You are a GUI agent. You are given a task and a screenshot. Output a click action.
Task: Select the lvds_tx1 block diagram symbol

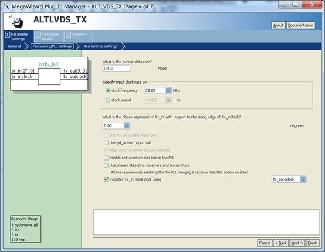coord(49,73)
